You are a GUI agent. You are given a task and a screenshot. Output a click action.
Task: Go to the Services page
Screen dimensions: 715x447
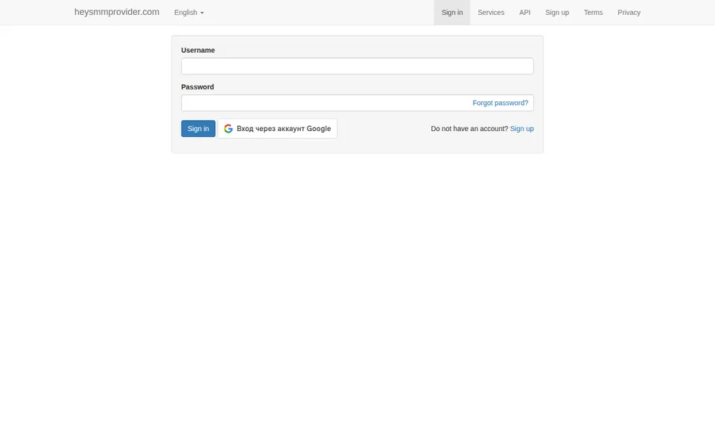pyautogui.click(x=491, y=13)
